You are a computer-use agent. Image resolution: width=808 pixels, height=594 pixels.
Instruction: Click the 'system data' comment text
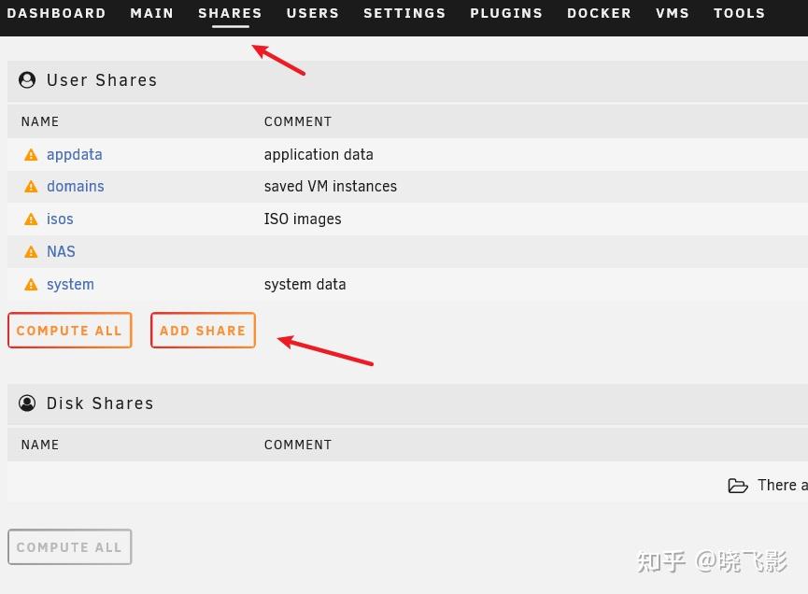click(x=305, y=284)
